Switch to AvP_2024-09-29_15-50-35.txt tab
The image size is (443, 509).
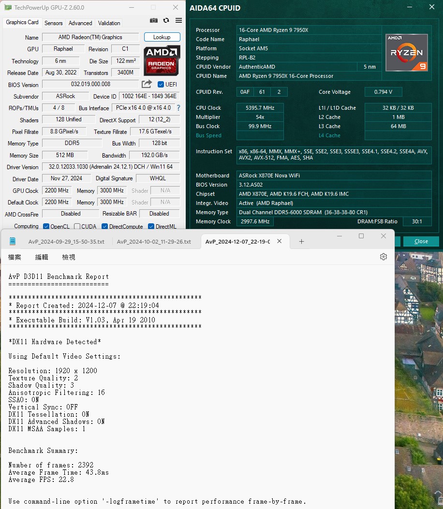(66, 242)
